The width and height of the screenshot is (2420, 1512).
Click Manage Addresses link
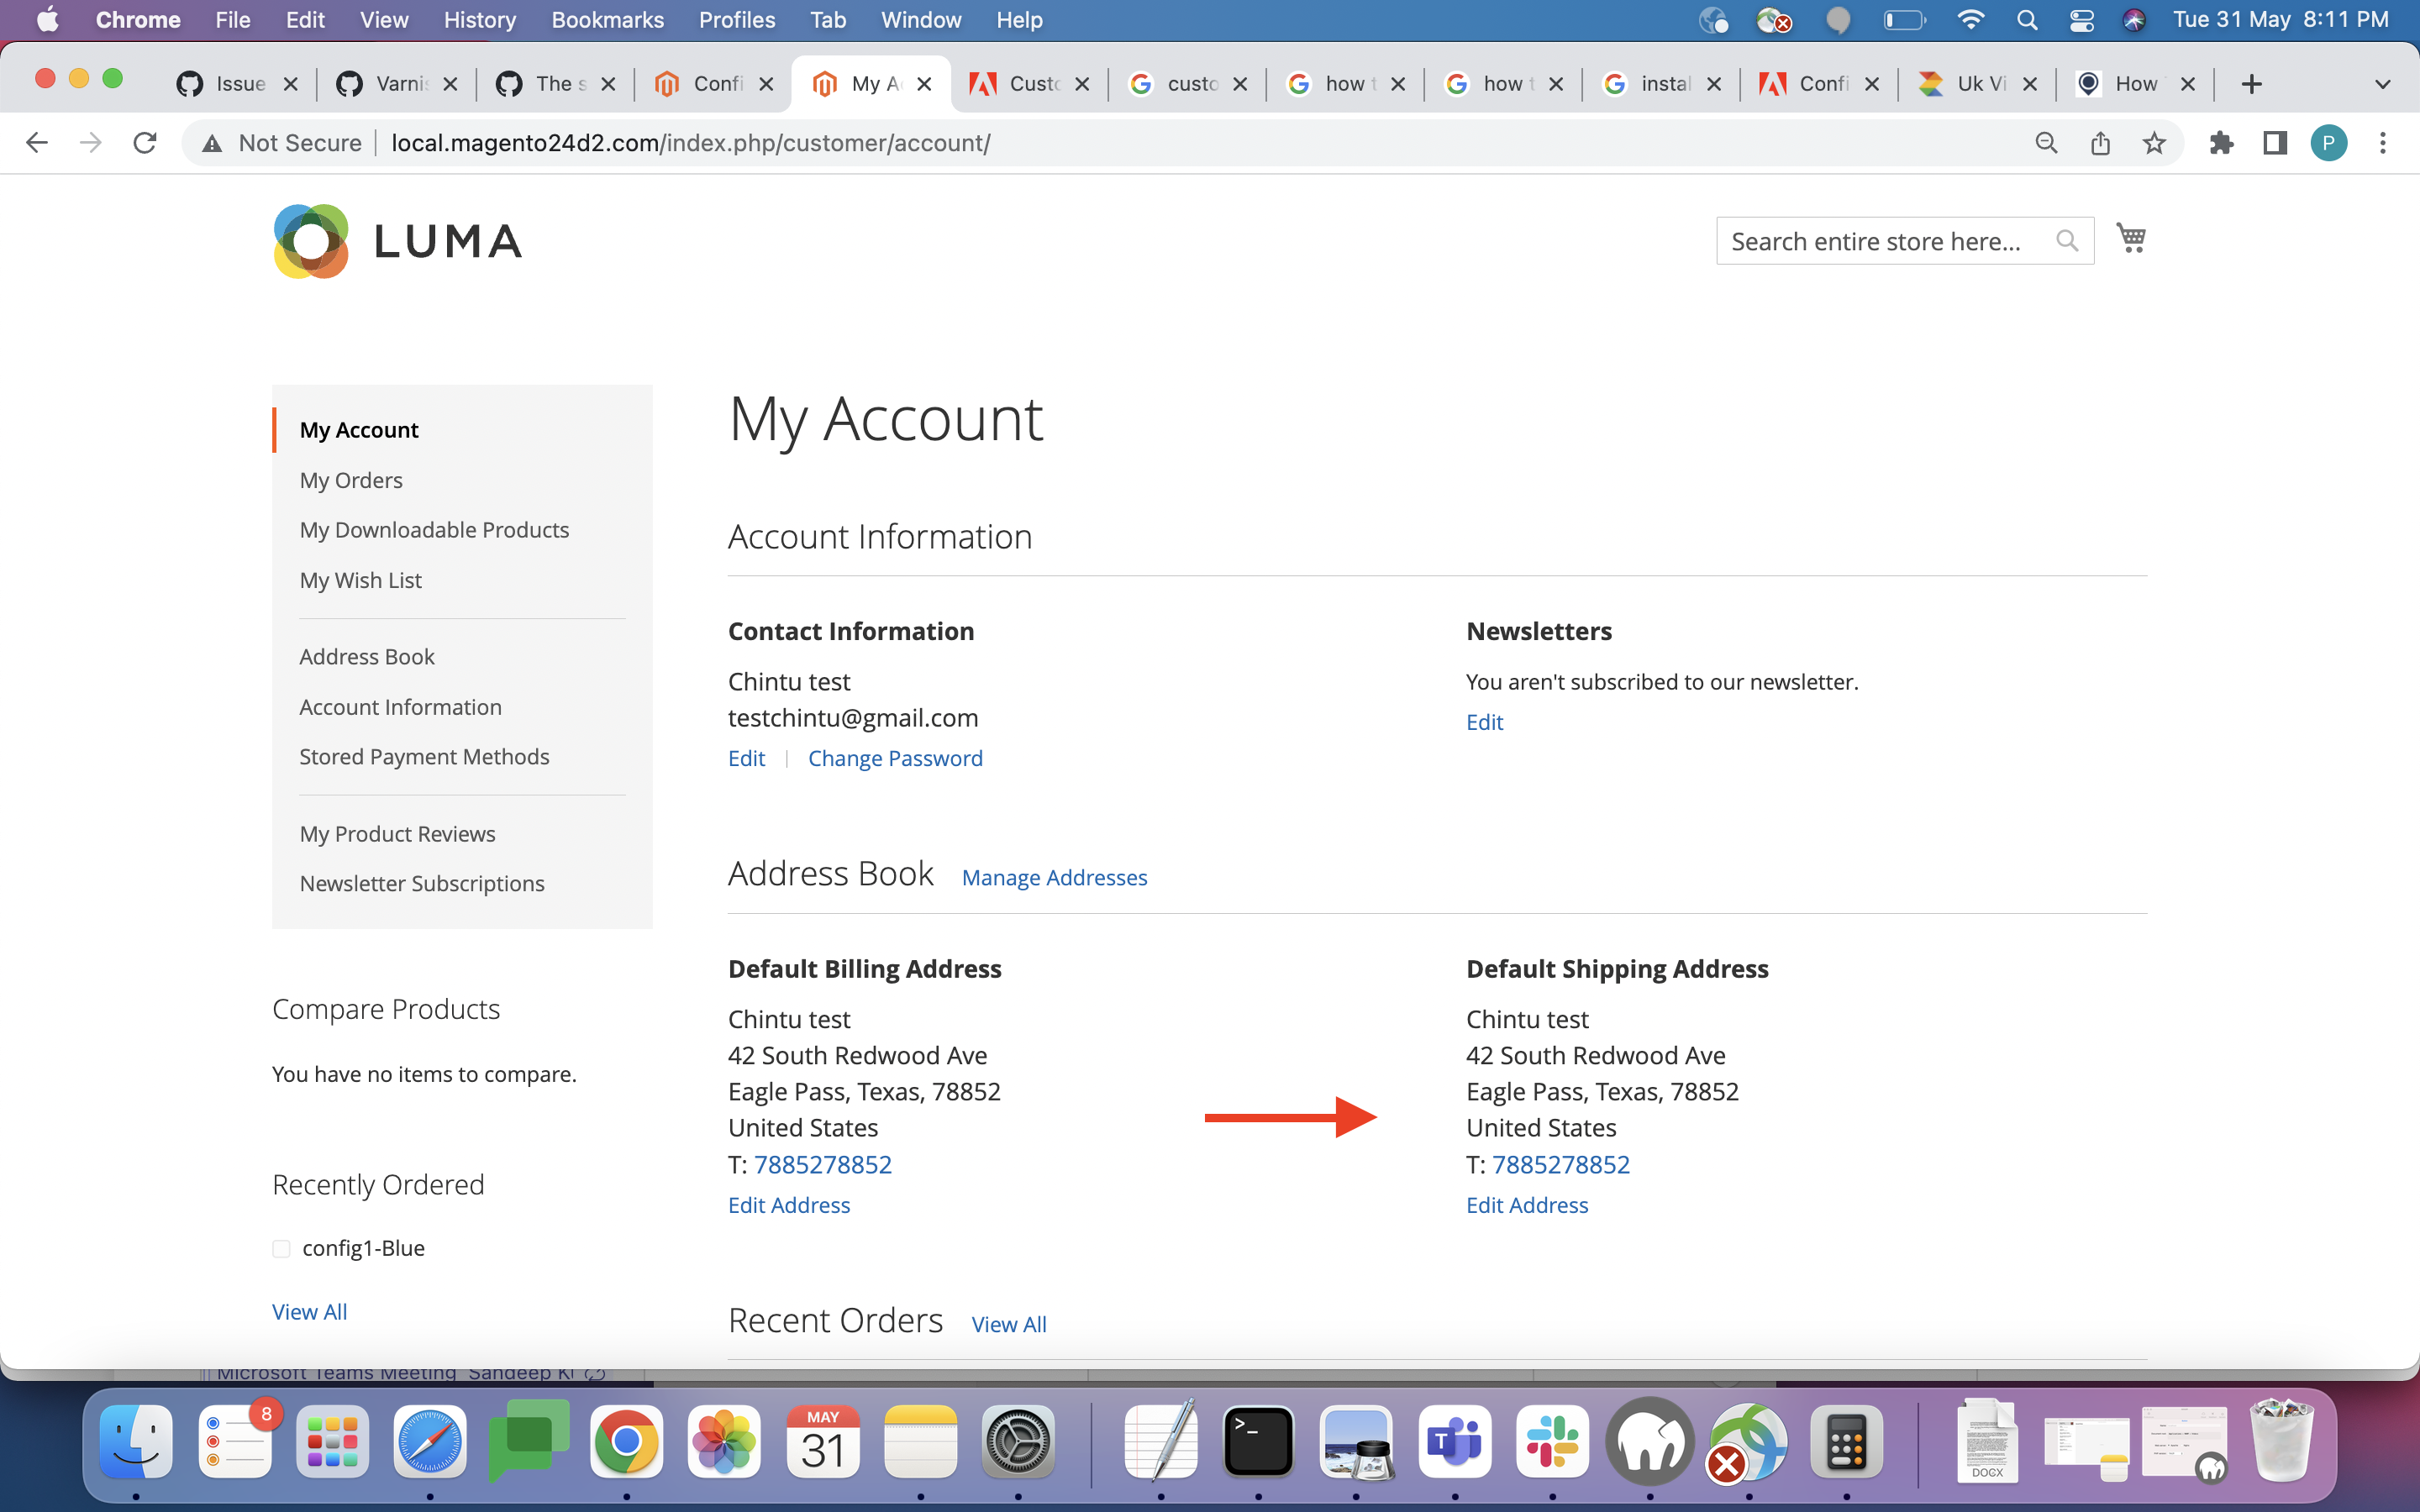pyautogui.click(x=1054, y=877)
